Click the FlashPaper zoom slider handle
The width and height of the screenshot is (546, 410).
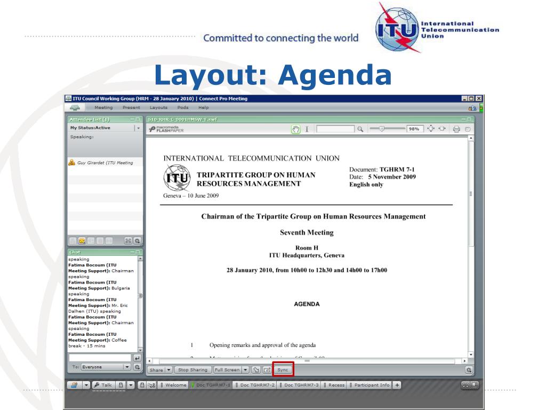(382, 129)
